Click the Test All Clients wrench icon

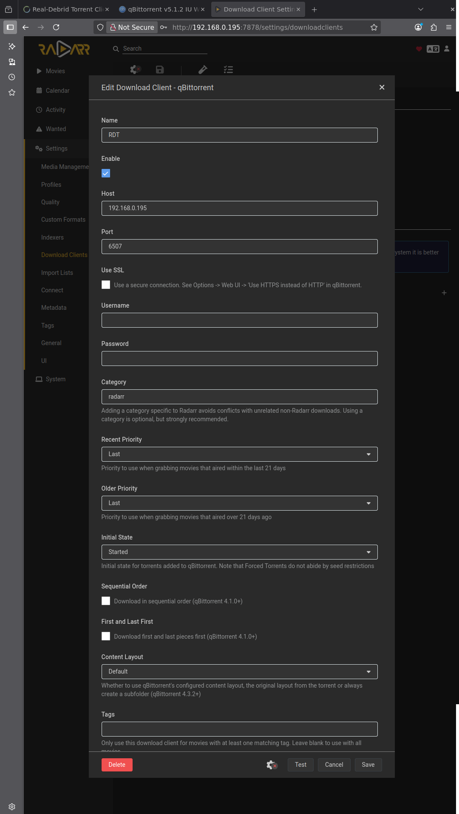coord(203,69)
